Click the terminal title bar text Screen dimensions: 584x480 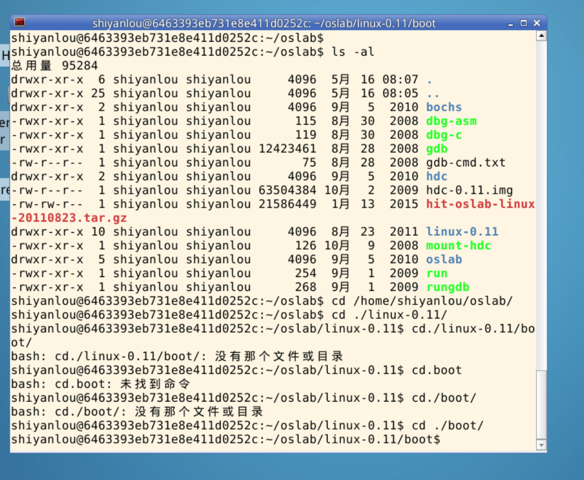coord(264,23)
